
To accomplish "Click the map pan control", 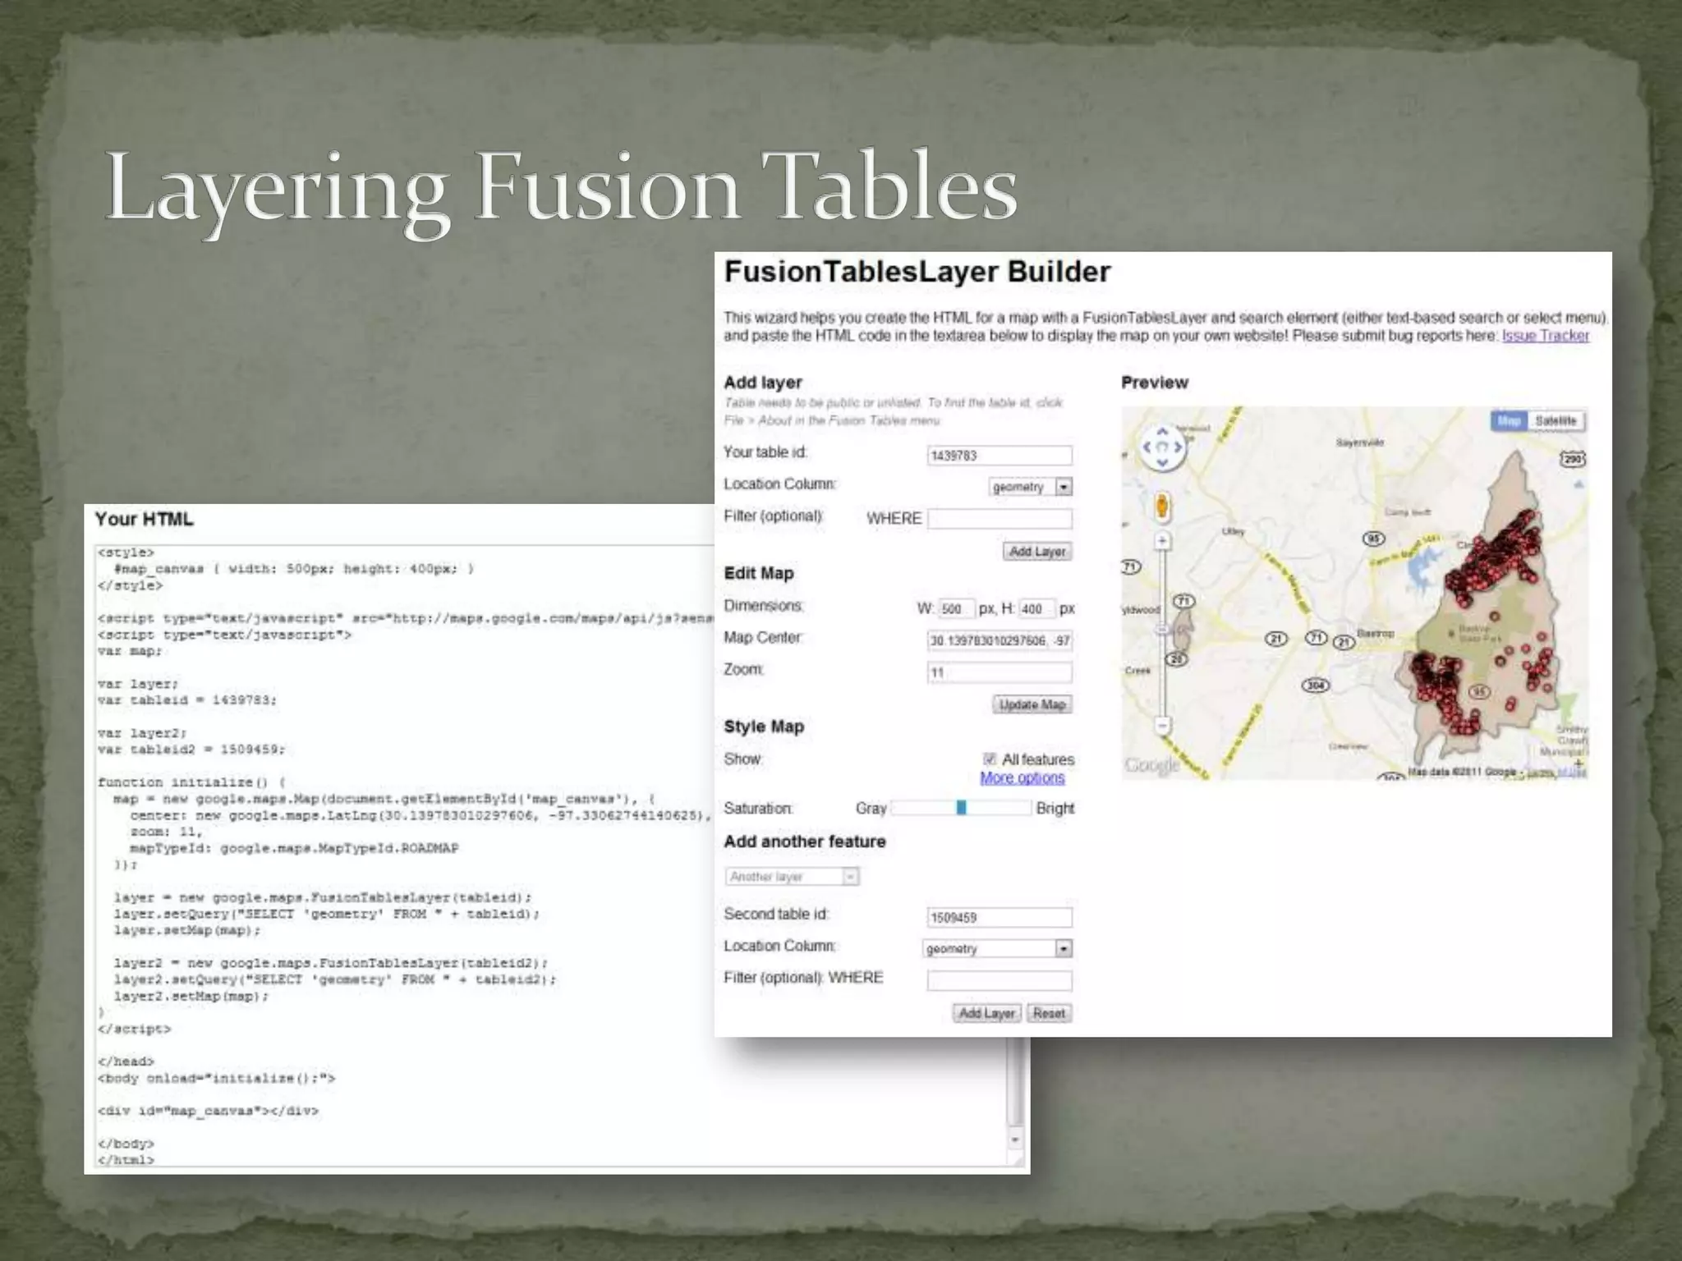I will (1162, 447).
